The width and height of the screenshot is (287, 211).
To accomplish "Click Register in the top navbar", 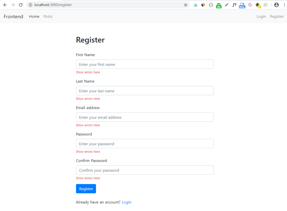I will [277, 16].
